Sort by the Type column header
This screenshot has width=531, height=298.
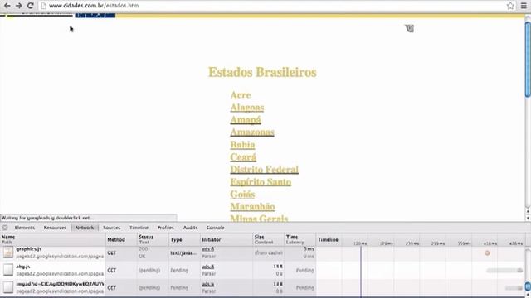[184, 239]
